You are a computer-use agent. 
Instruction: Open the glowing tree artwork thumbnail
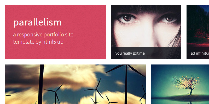click(180, 84)
